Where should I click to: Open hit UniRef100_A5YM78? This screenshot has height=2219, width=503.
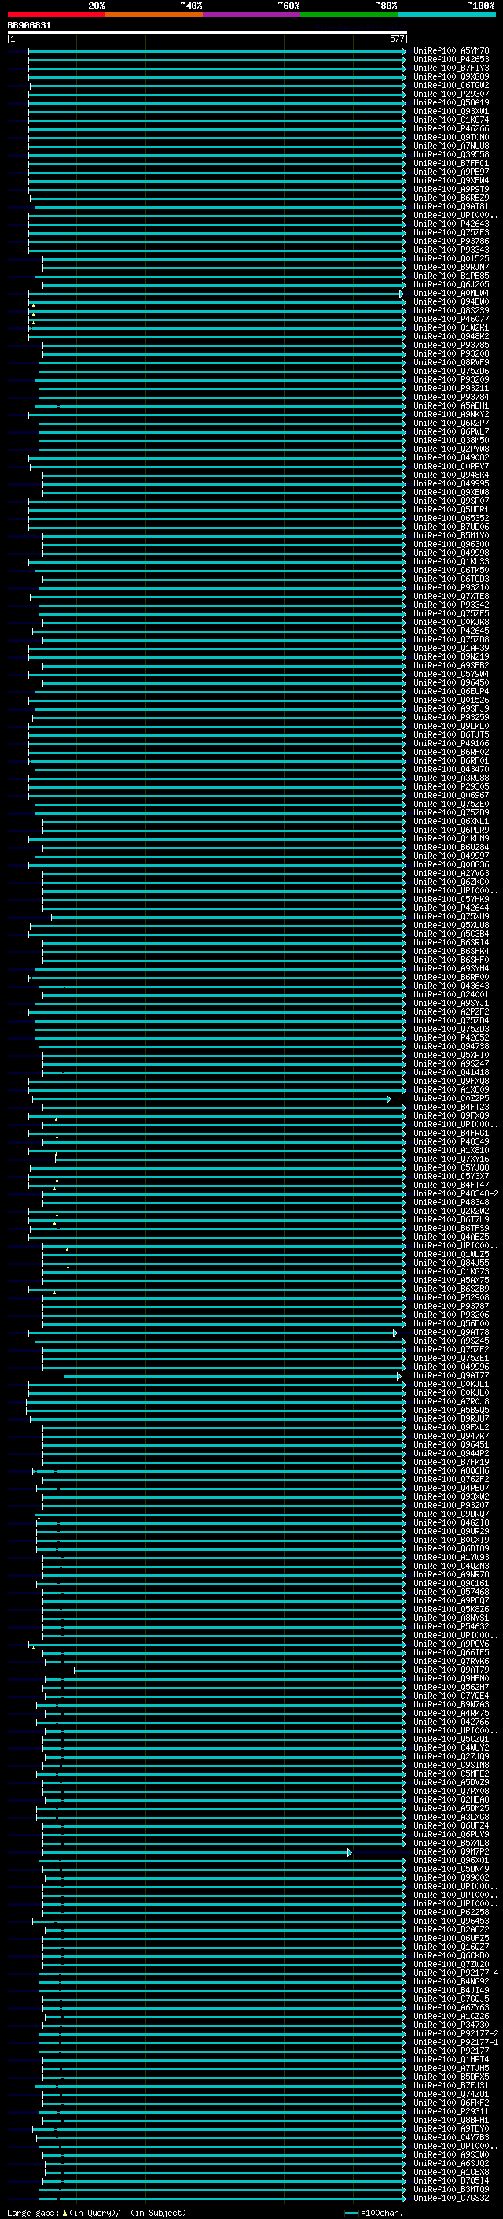(451, 51)
